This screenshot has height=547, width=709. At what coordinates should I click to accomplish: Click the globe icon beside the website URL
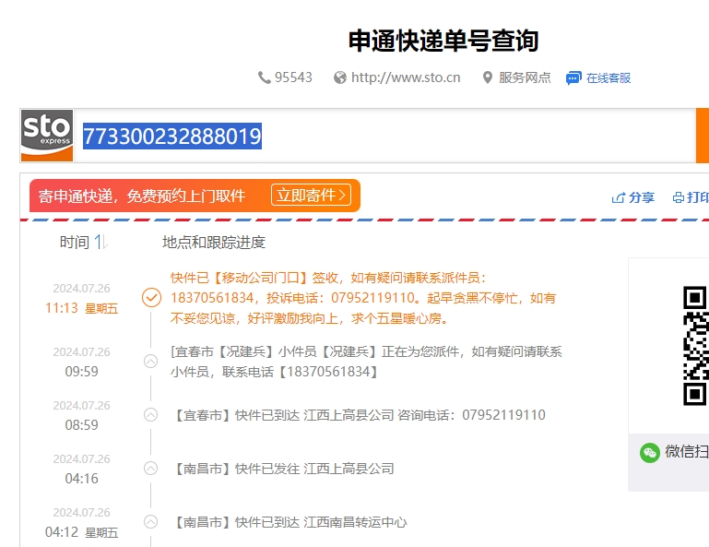(x=340, y=77)
